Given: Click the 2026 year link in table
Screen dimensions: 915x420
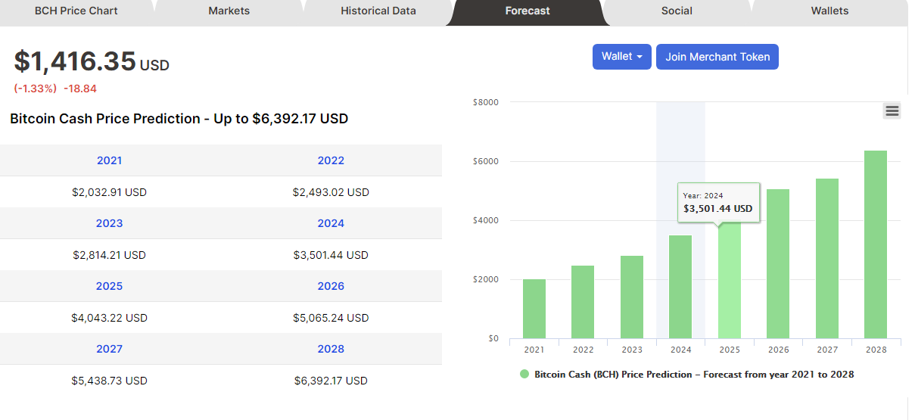Looking at the screenshot, I should pyautogui.click(x=331, y=286).
